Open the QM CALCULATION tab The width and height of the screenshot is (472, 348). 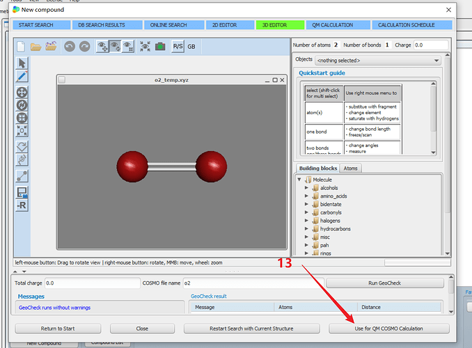coord(338,25)
